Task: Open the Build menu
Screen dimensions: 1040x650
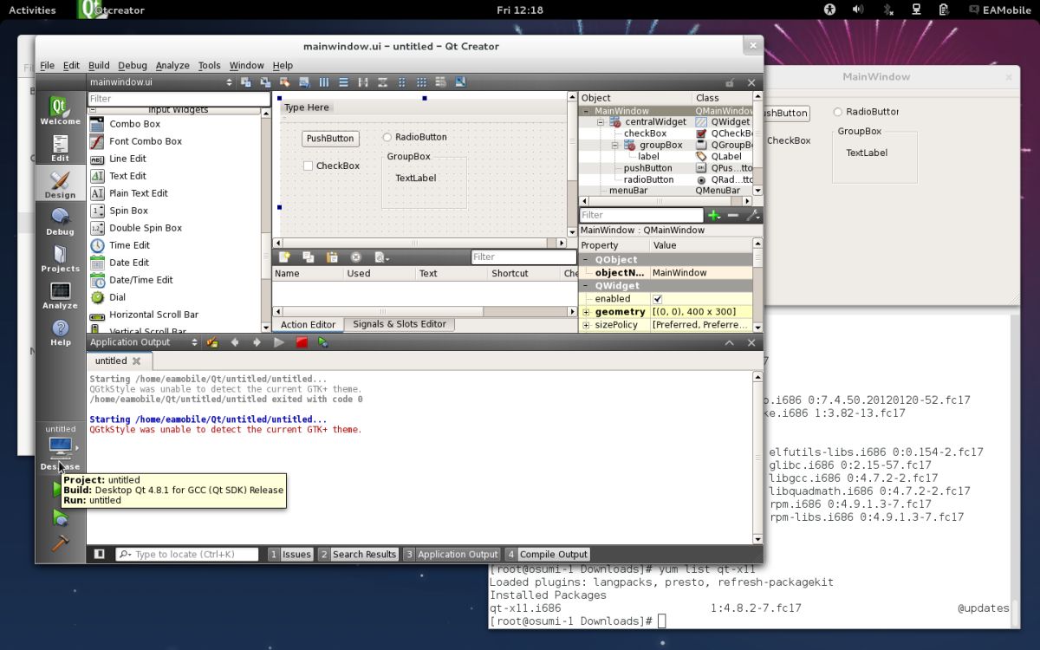Action: [99, 65]
